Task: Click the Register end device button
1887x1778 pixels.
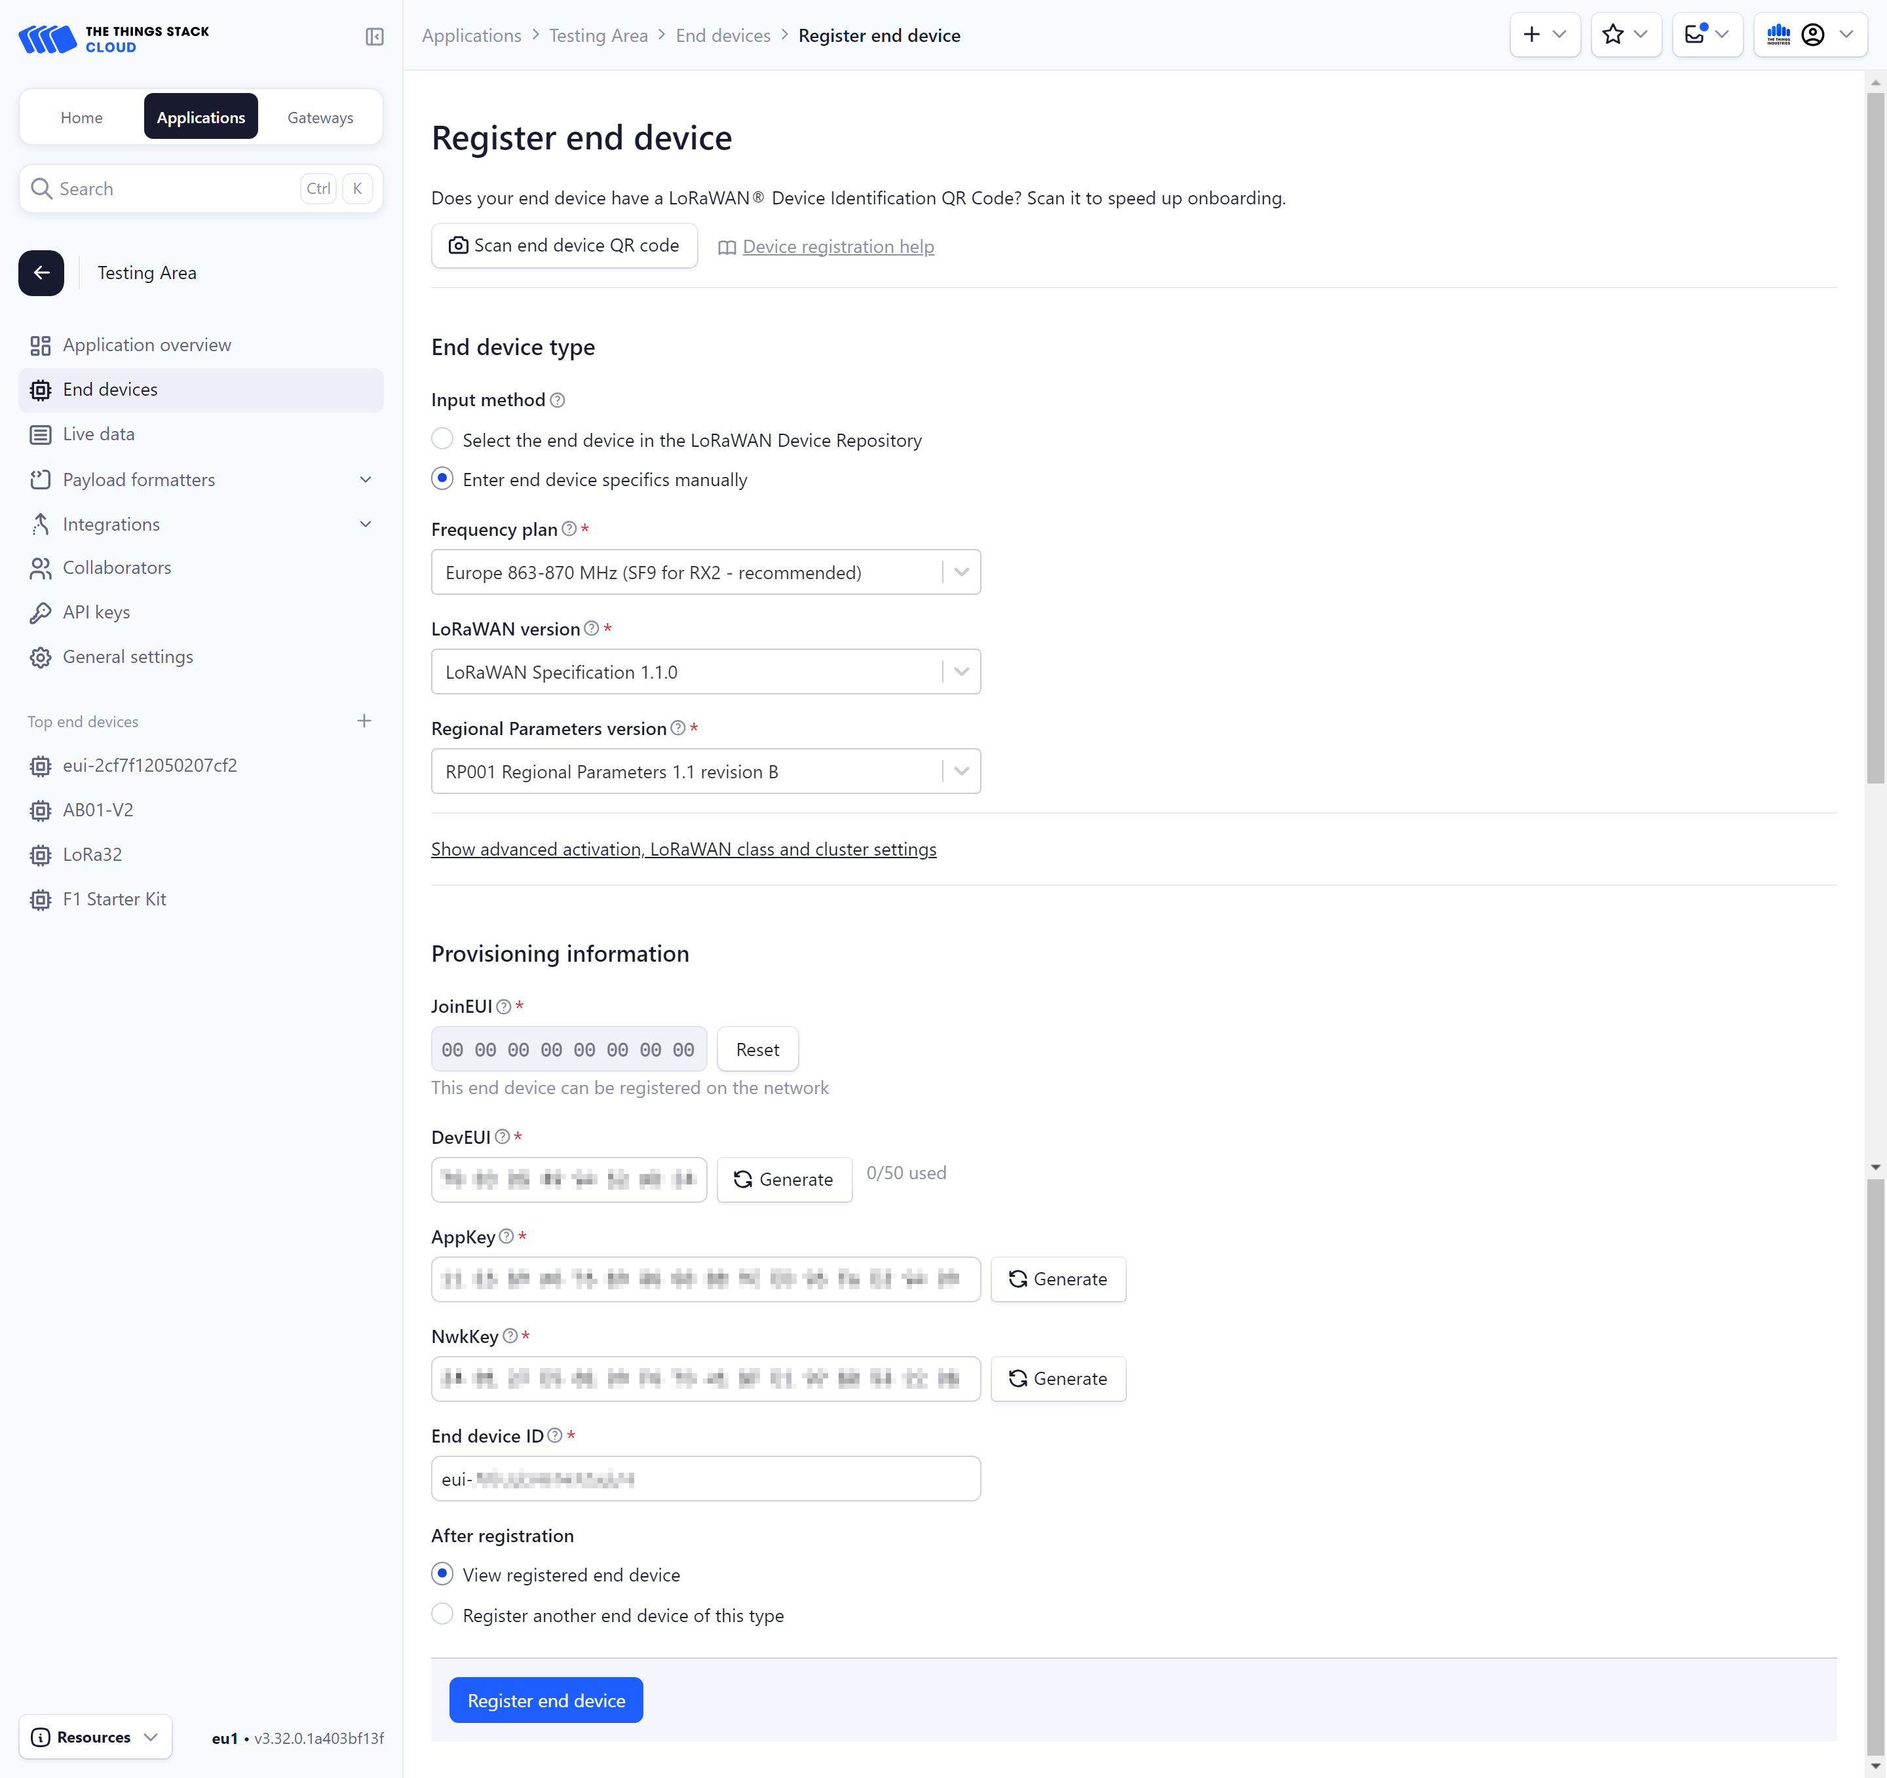Action: 546,1699
